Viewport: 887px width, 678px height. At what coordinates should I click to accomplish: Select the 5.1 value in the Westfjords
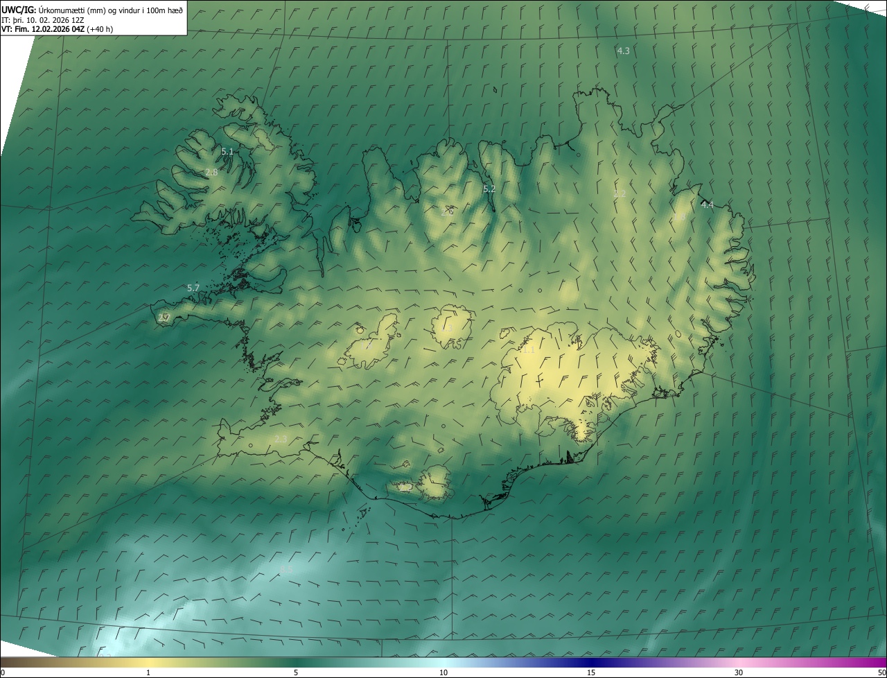(x=227, y=151)
